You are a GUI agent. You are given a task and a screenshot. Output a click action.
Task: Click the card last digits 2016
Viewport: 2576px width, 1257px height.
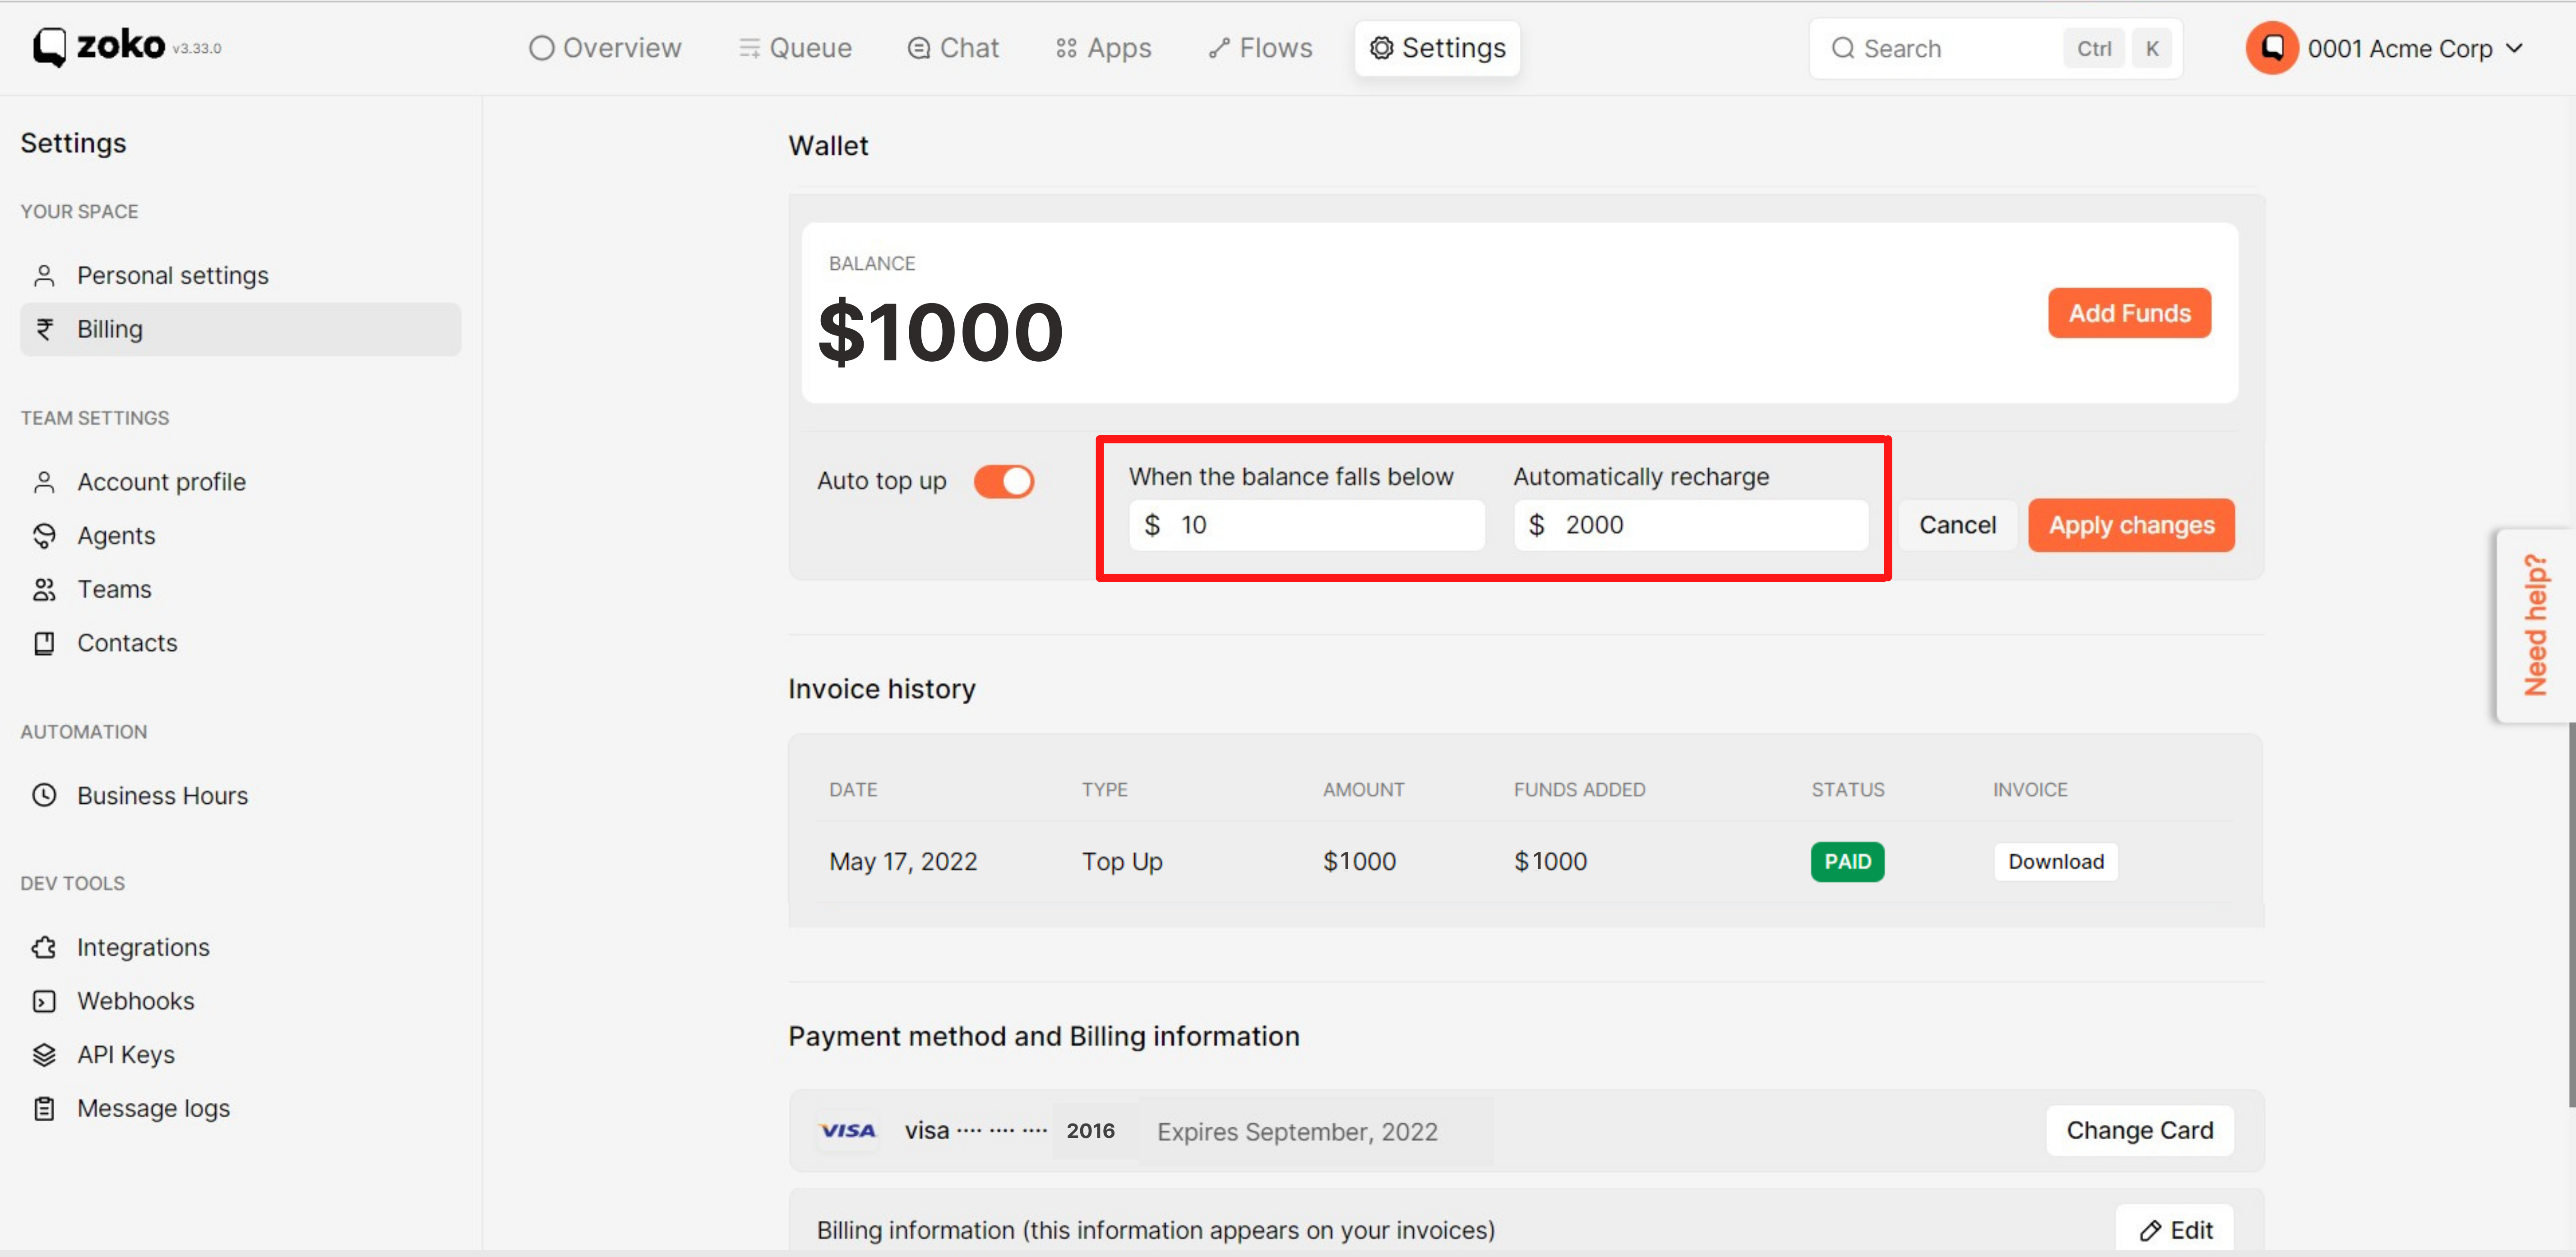coord(1090,1130)
